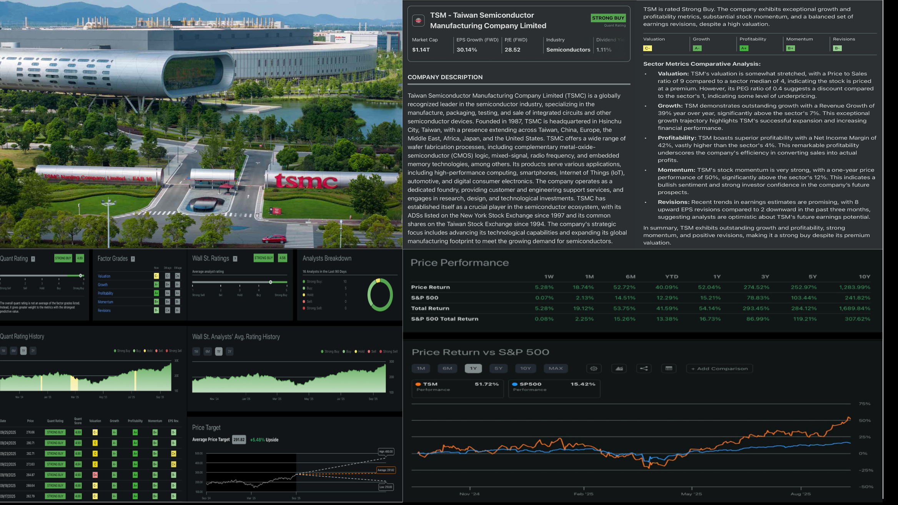Click Quant Rating help question icon
Image resolution: width=898 pixels, height=505 pixels.
[33, 259]
